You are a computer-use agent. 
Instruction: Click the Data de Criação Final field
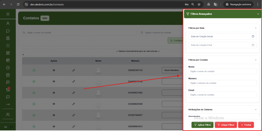(x=222, y=45)
